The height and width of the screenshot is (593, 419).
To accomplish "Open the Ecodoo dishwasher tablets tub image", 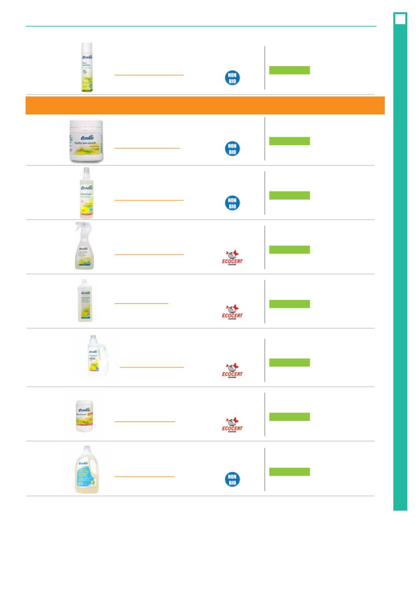I will pyautogui.click(x=86, y=141).
